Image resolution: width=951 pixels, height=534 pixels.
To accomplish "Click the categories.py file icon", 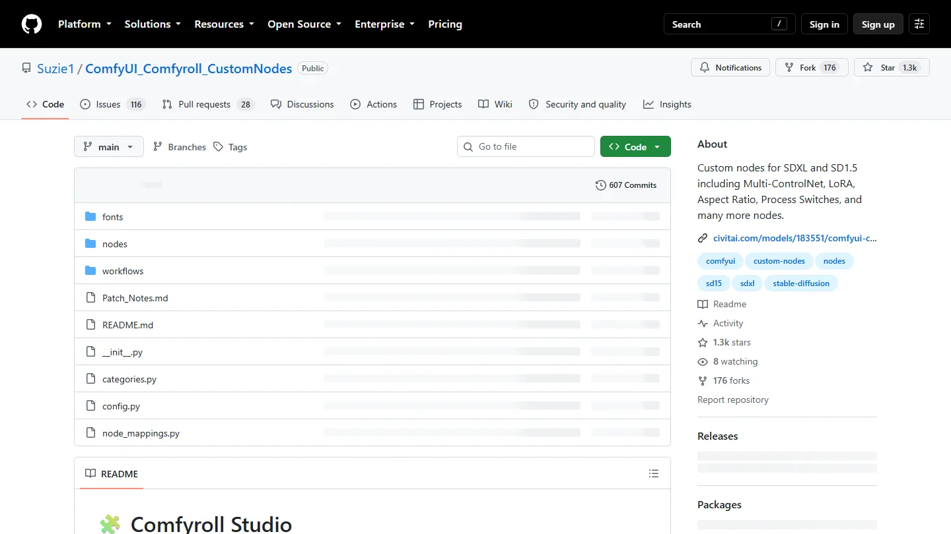I will point(90,379).
